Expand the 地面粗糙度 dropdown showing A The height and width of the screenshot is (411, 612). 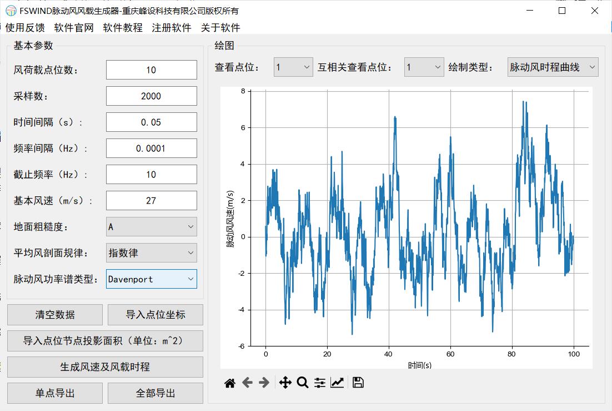tap(152, 227)
